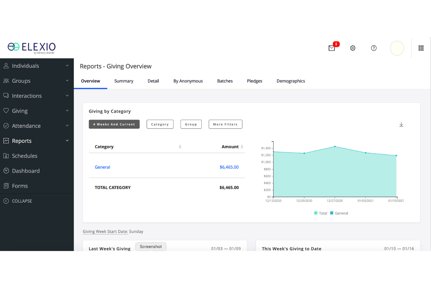Open the Group filter dropdown
Image resolution: width=431 pixels, height=288 pixels.
tap(191, 124)
